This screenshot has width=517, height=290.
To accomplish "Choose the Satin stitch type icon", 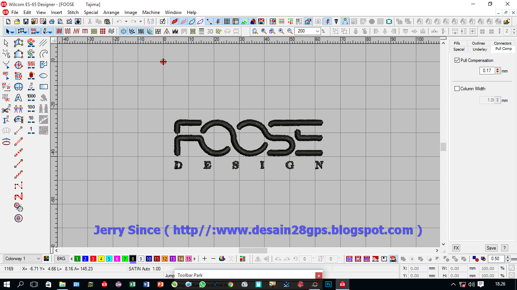I will pyautogui.click(x=59, y=31).
